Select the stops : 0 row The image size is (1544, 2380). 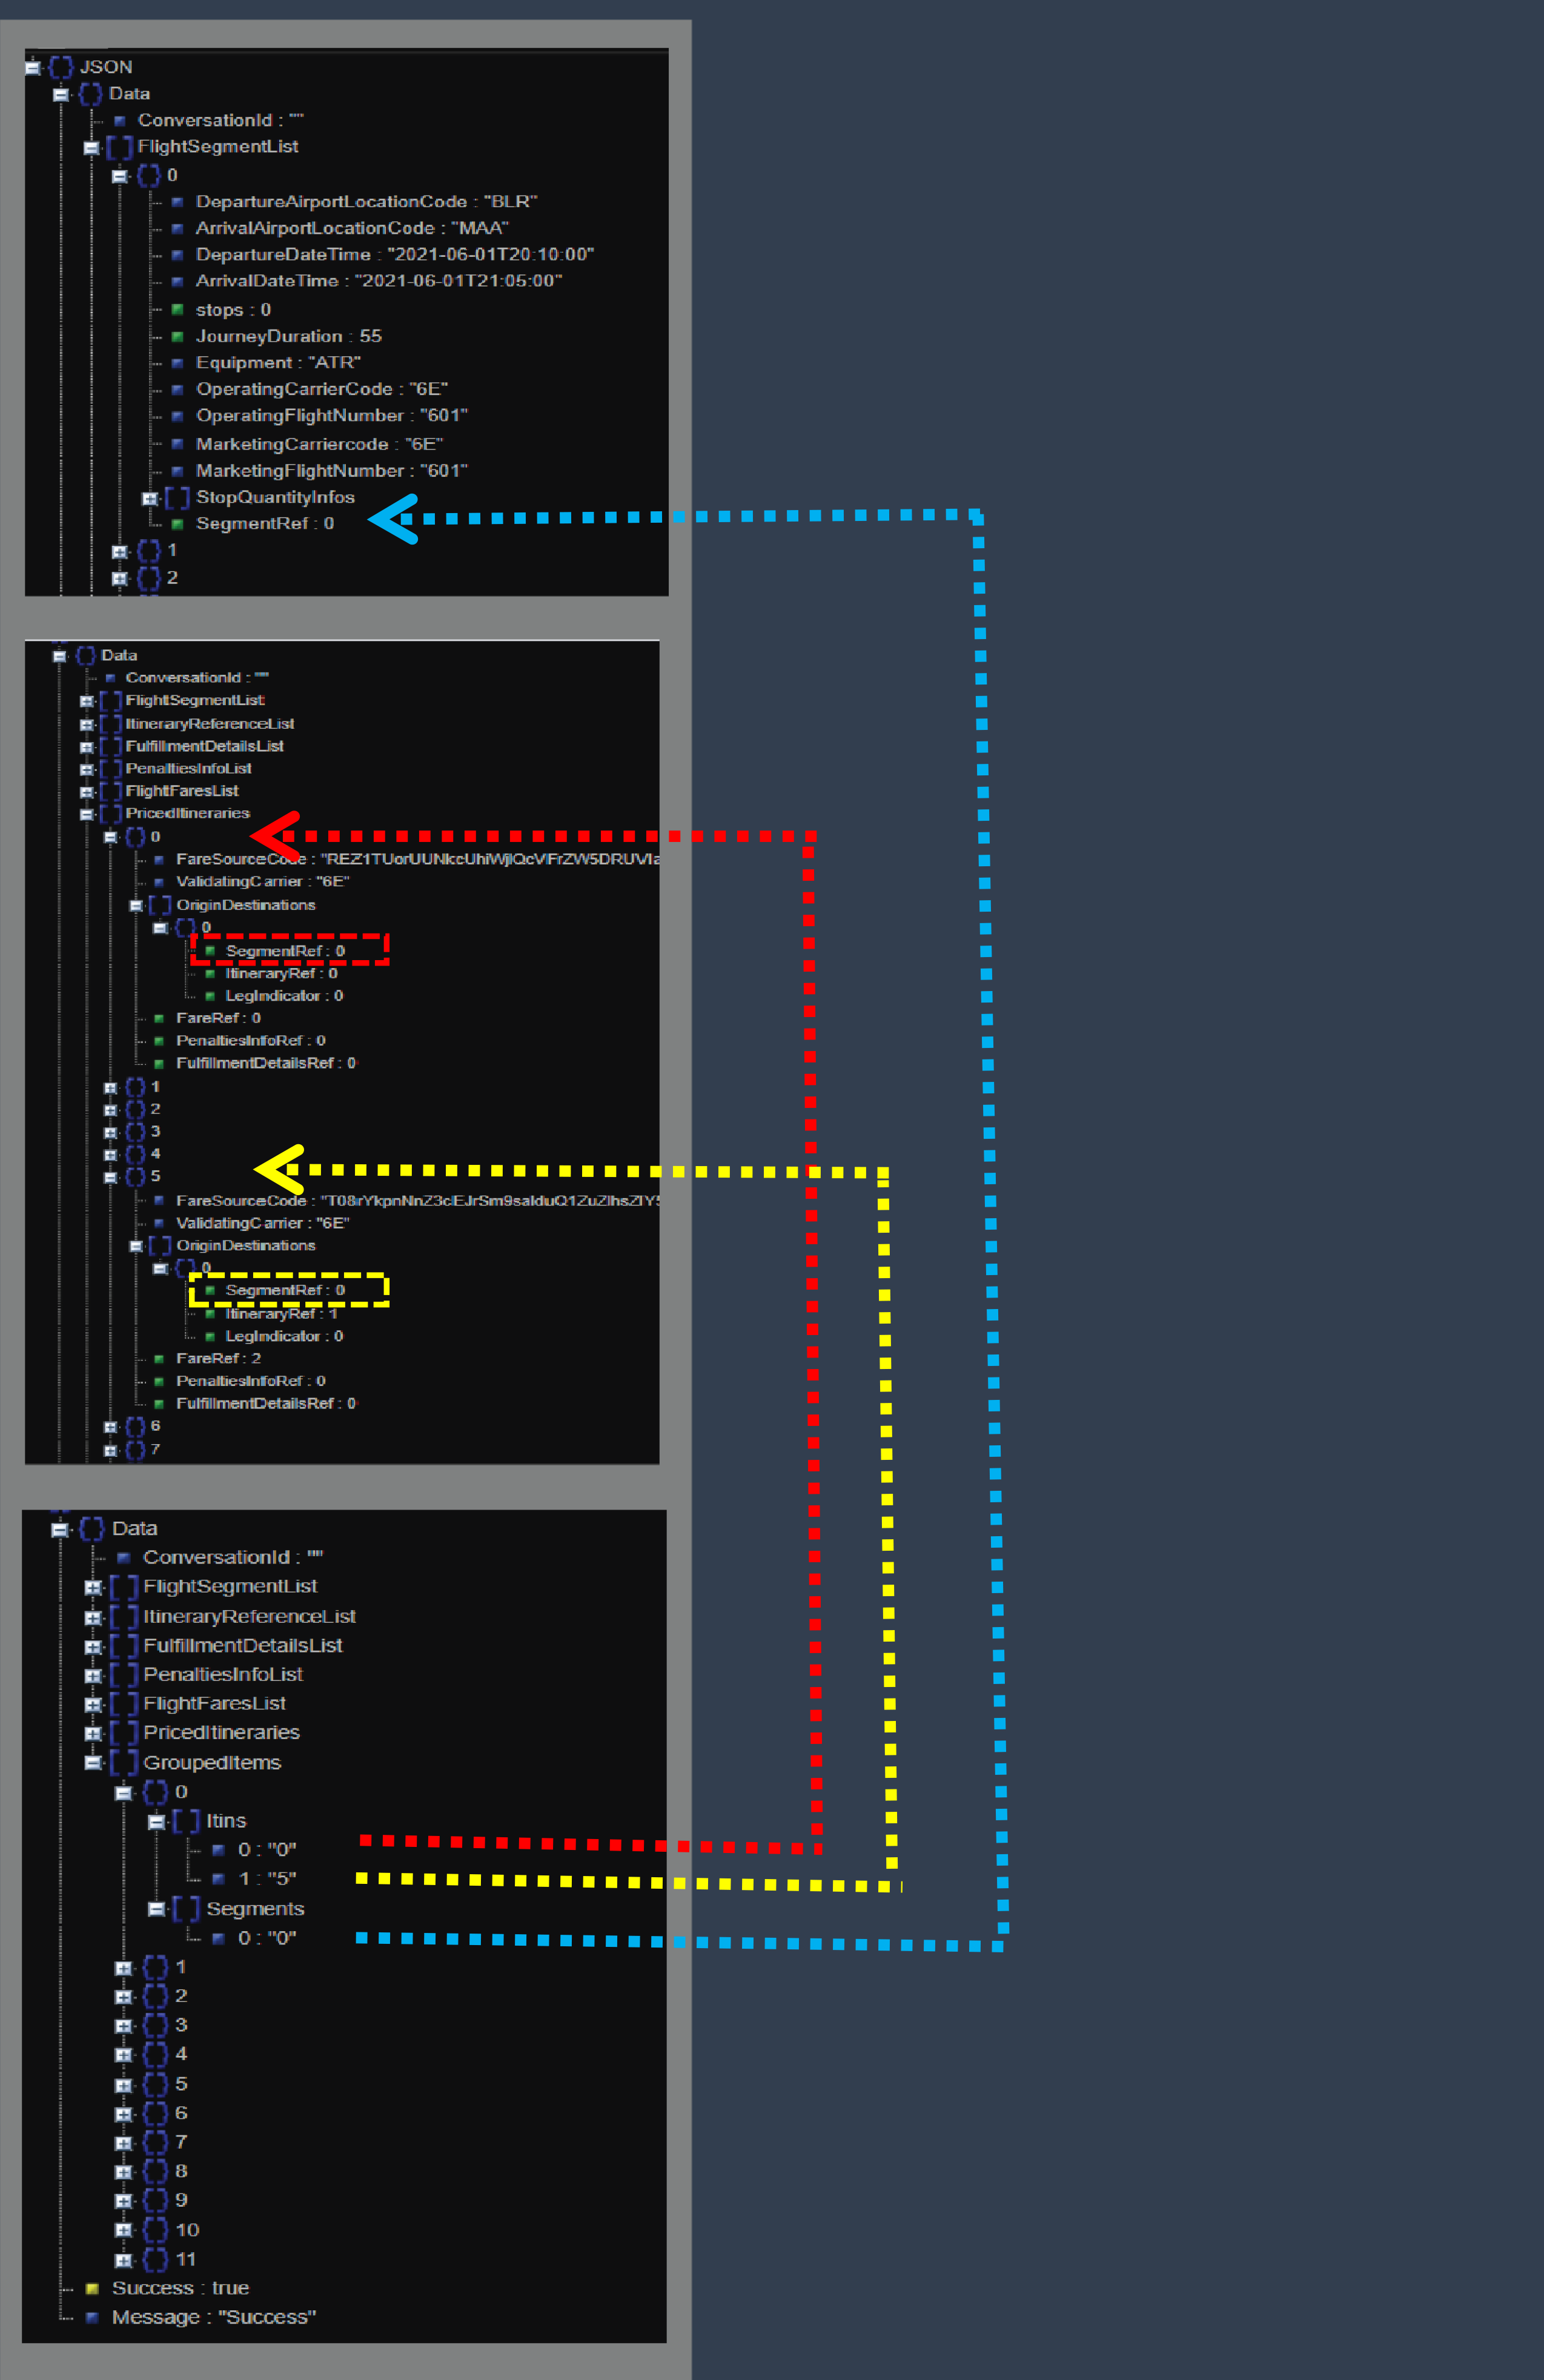[233, 310]
